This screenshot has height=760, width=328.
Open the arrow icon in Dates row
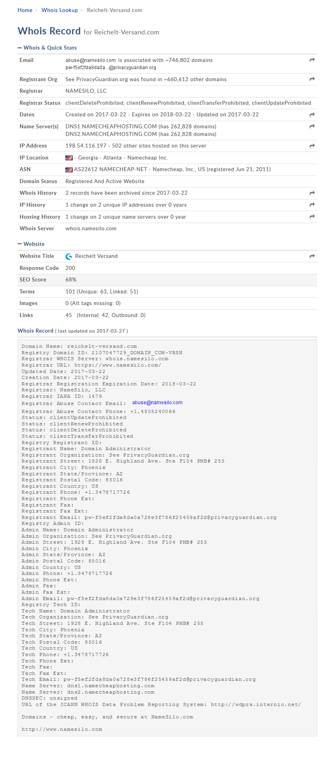point(312,115)
